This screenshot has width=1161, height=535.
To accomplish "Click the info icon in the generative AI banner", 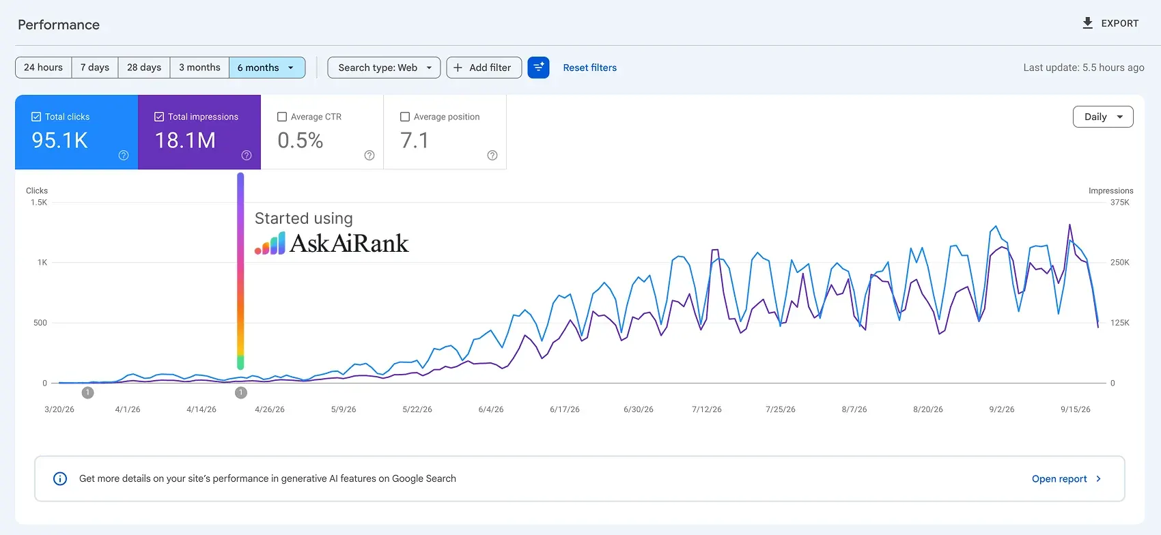I will (x=60, y=478).
